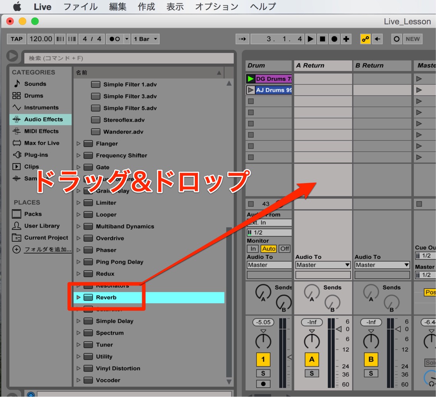Screen dimensions: 436x397
Task: Launch the DG Drums clip
Action: 250,79
